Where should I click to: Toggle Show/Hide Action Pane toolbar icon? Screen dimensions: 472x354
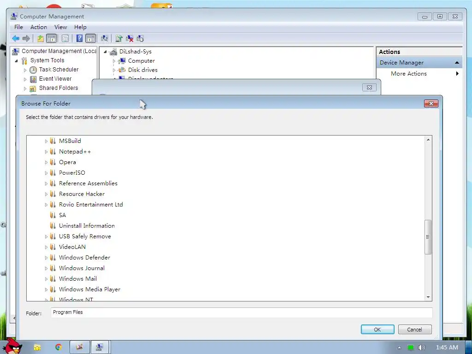[91, 38]
